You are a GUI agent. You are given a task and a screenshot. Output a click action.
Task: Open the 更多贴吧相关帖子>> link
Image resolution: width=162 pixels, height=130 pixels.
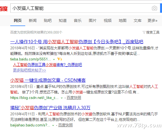coord(29,70)
